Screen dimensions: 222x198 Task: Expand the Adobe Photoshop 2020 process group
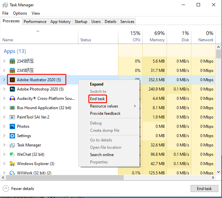(x=4, y=89)
